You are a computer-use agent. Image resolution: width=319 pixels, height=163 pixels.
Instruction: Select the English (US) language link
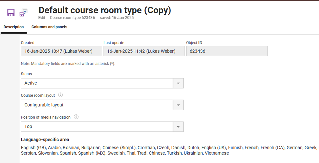pos(213,147)
